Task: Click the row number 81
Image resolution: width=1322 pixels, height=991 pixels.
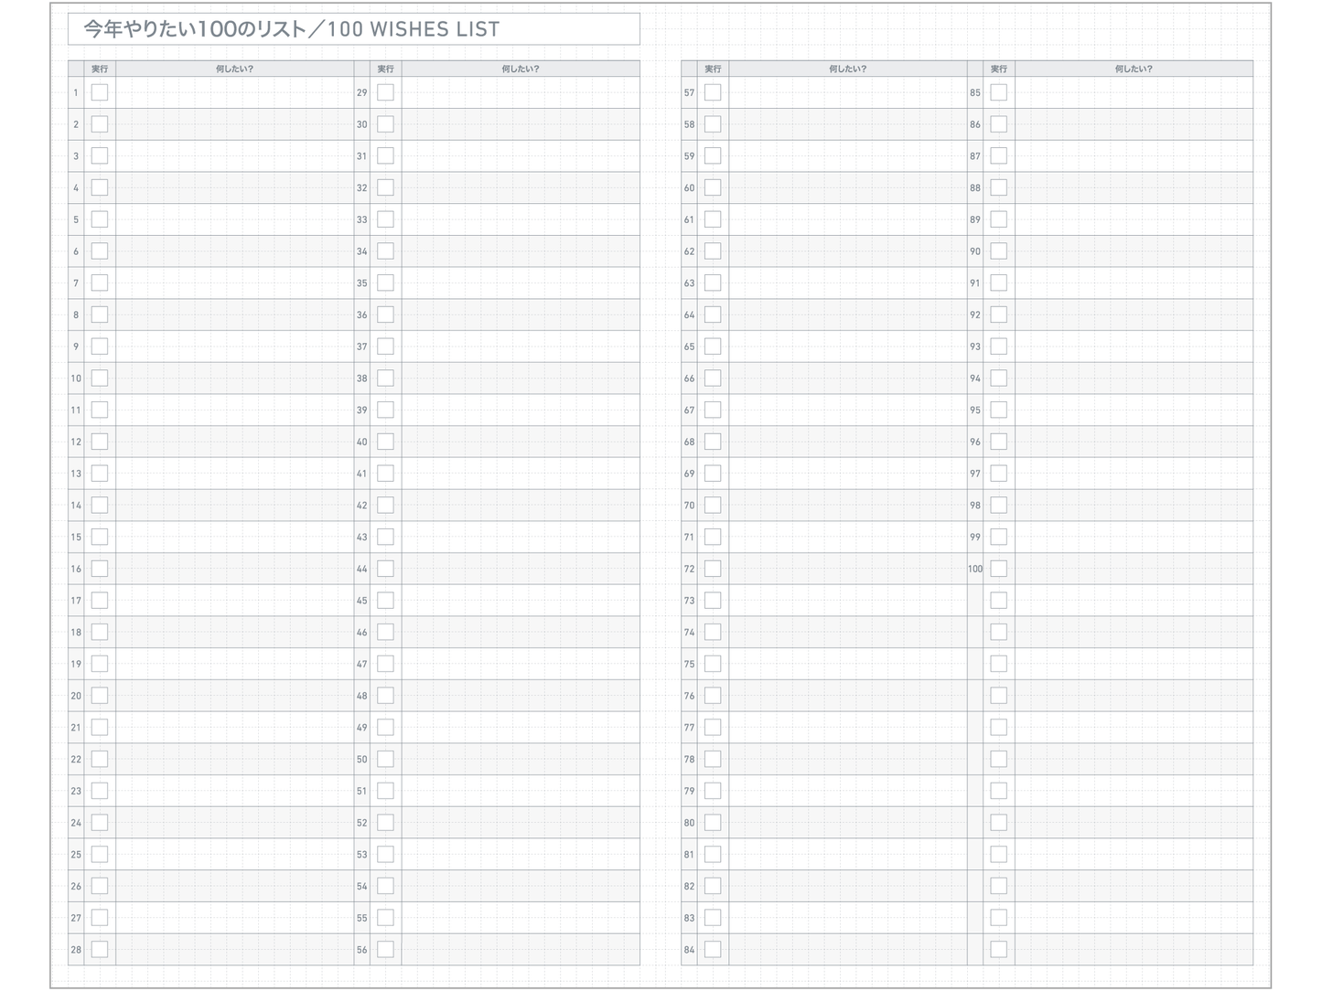Action: pyautogui.click(x=689, y=854)
